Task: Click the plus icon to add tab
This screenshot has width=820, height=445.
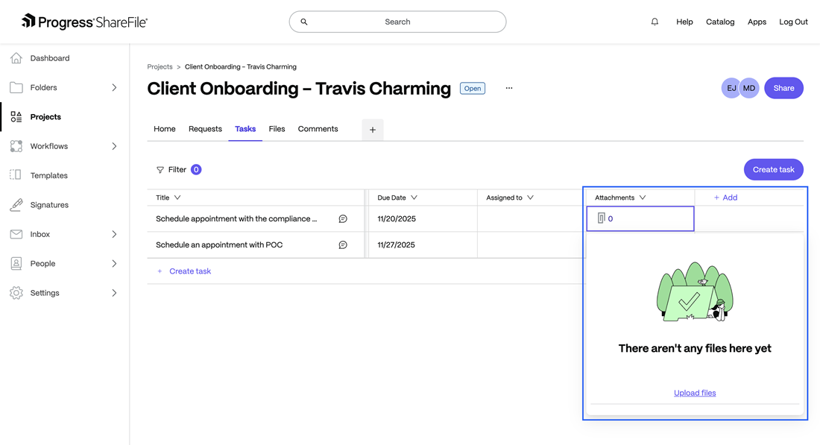Action: coord(373,130)
